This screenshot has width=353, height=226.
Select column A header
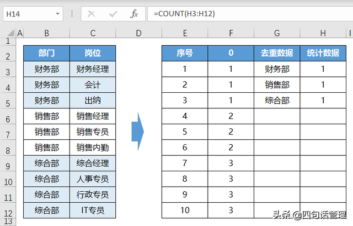click(20, 33)
